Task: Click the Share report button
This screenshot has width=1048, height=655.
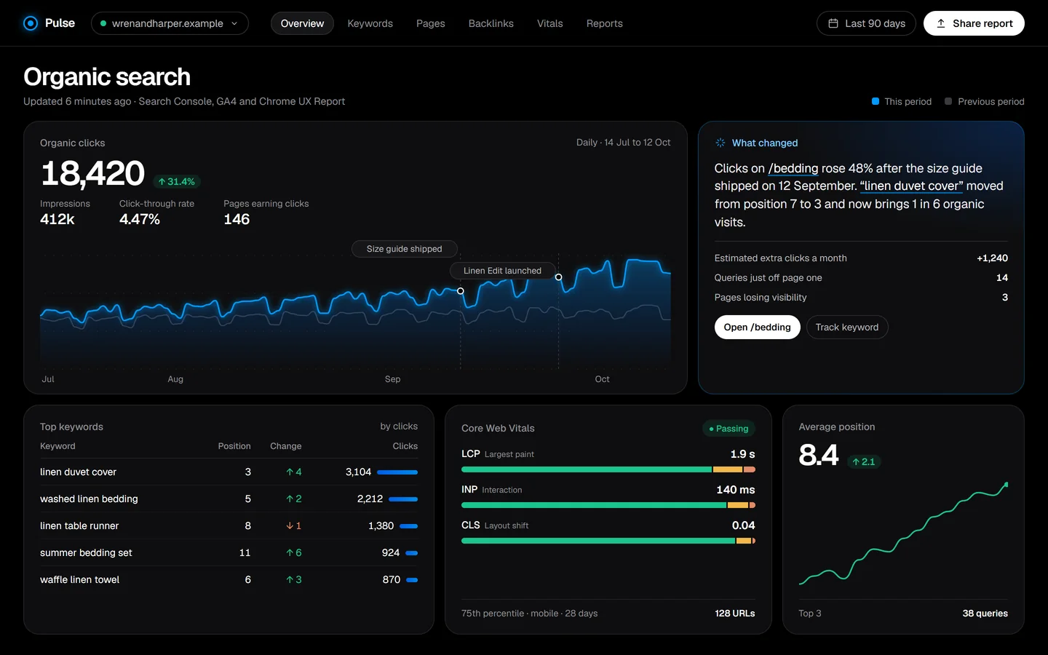Action: tap(974, 23)
